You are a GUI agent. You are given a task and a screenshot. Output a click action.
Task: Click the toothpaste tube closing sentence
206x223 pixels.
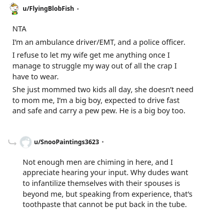coord(105,204)
